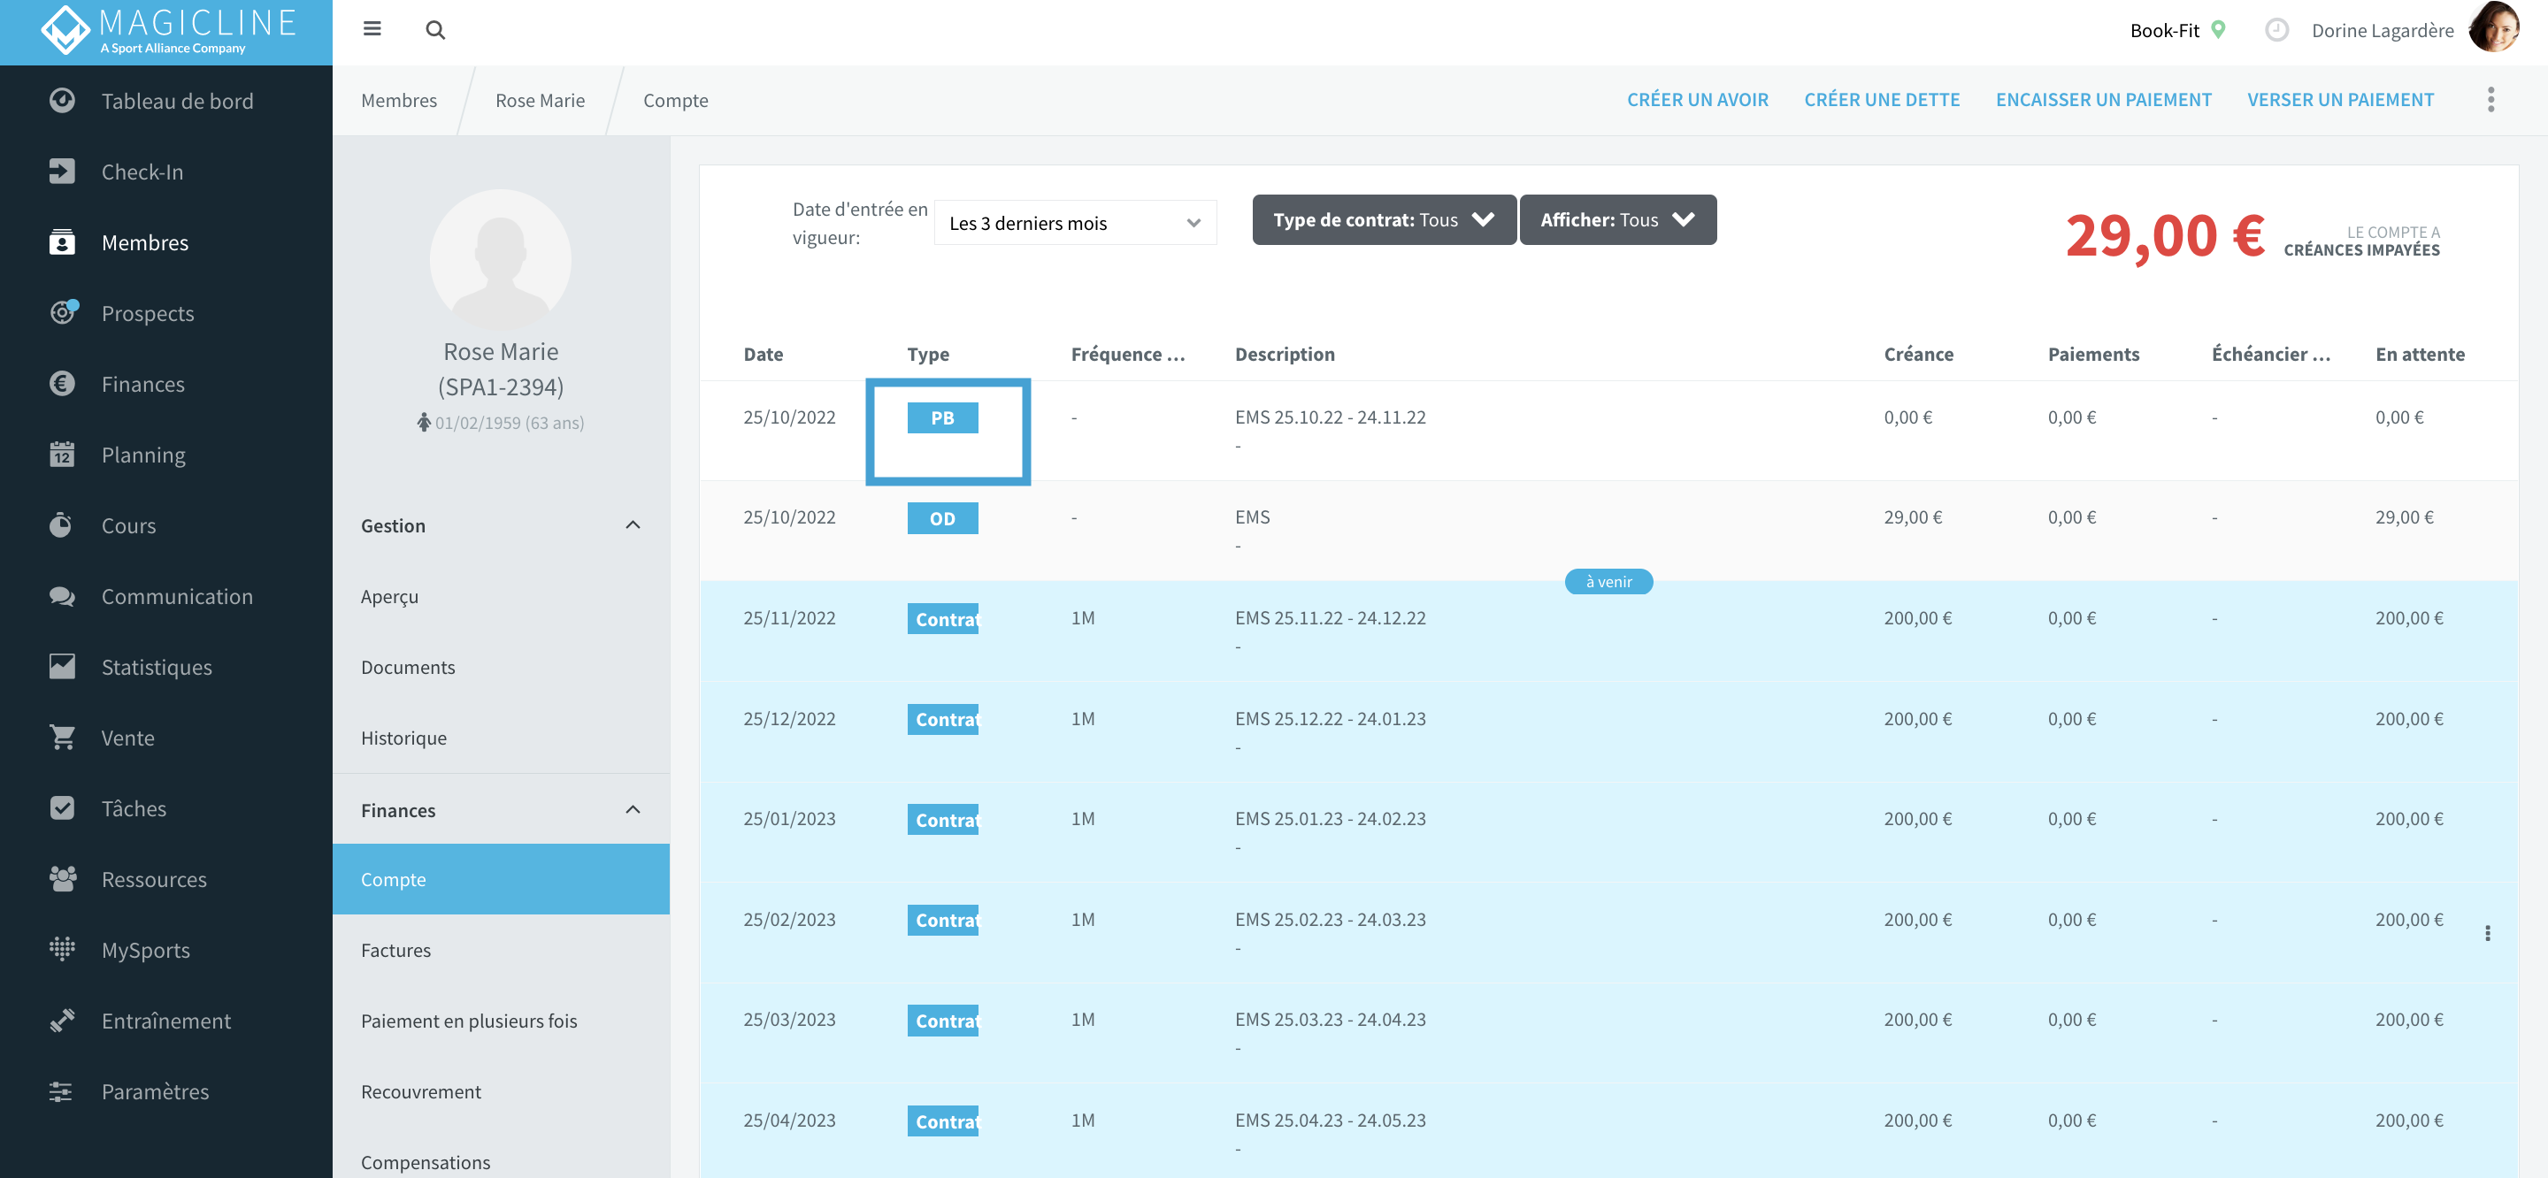Screen dimensions: 2548x1178
Task: Click the Cours stopwatch icon
Action: click(x=62, y=525)
